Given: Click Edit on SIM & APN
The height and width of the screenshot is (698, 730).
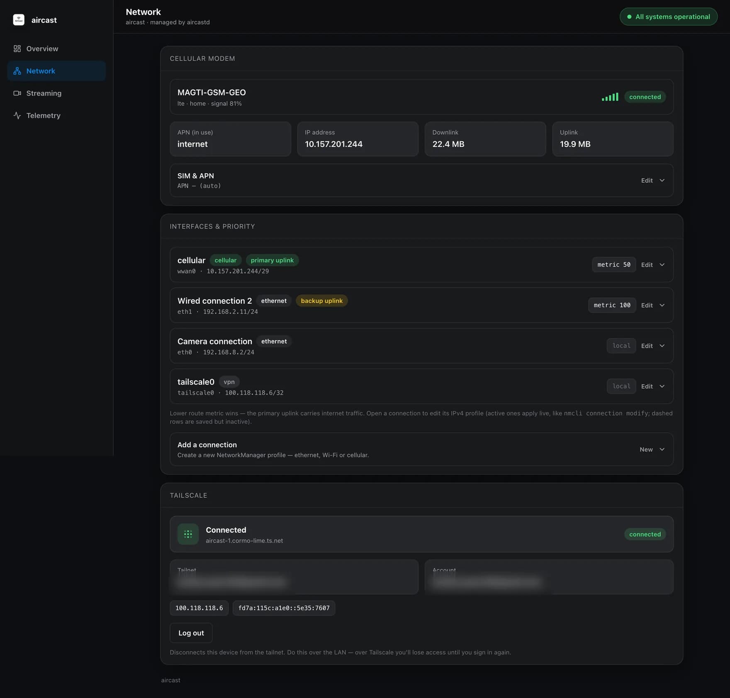Looking at the screenshot, I should tap(647, 180).
